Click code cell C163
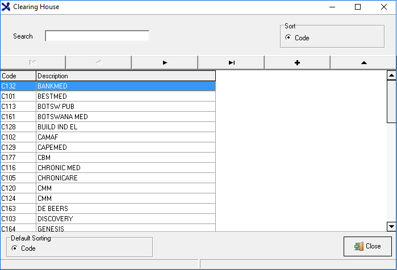397x270 pixels. point(18,209)
